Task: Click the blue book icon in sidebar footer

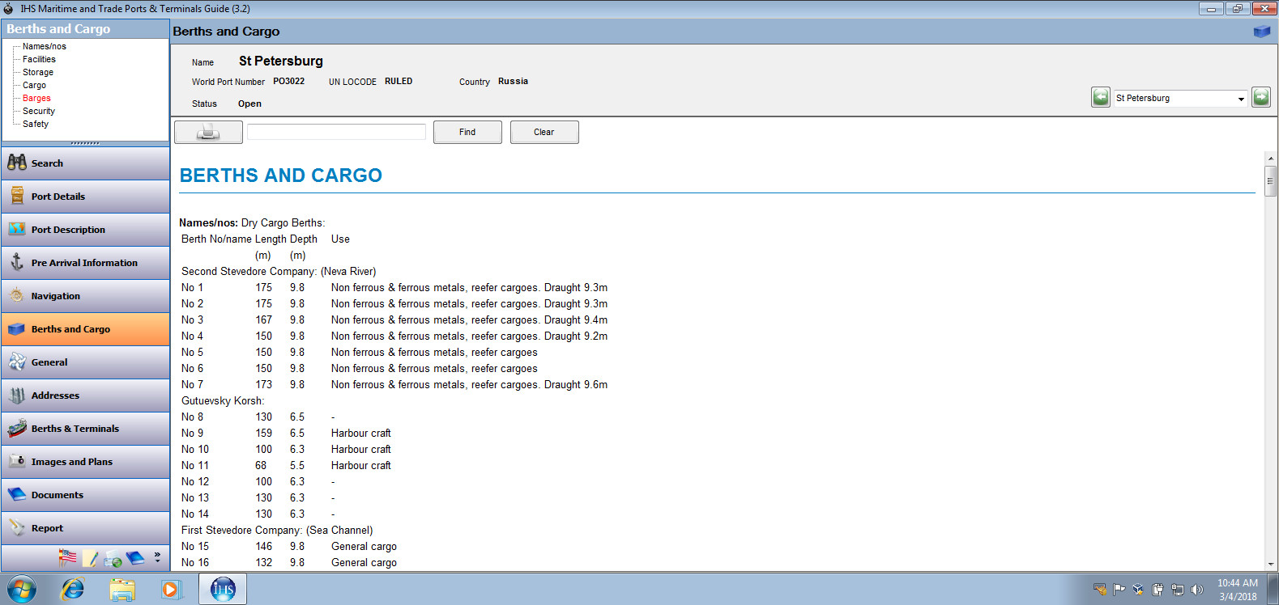Action: click(135, 557)
